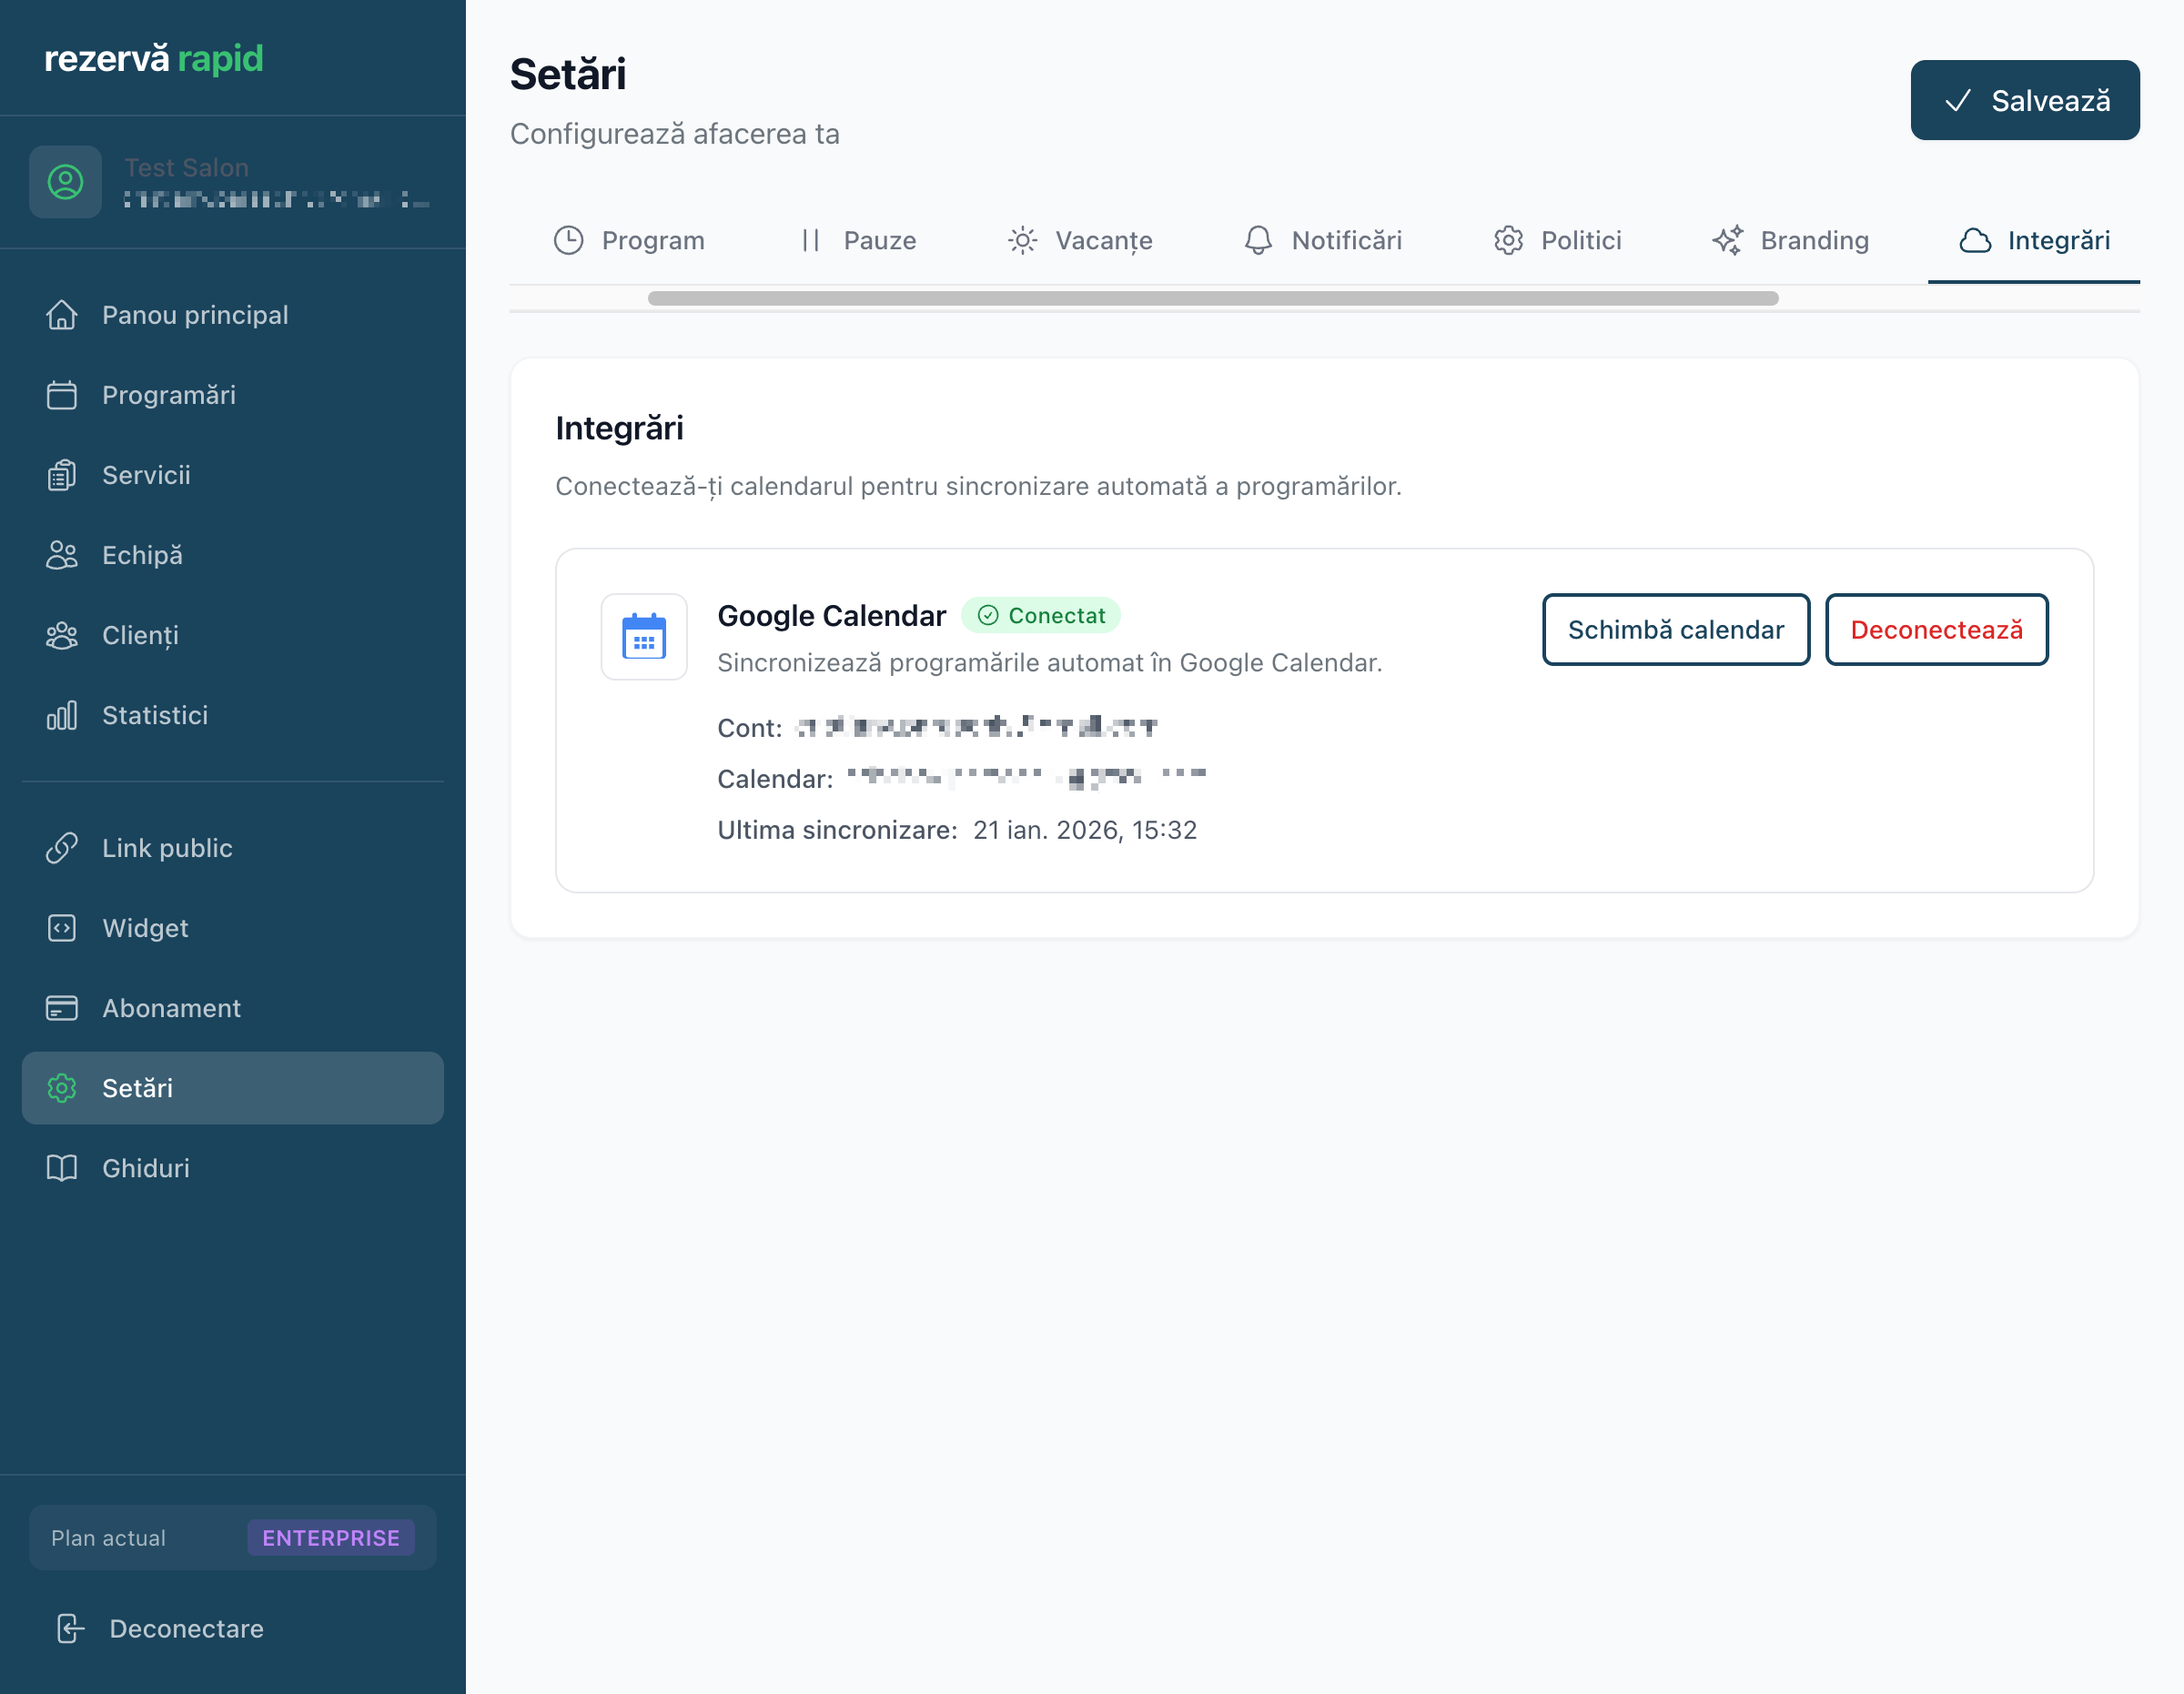Click the Abonament card icon

61,1008
